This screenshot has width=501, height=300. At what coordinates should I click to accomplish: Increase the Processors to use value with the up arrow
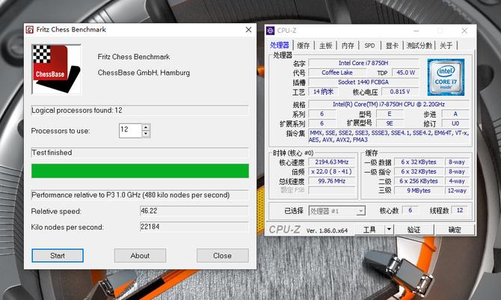(x=146, y=127)
